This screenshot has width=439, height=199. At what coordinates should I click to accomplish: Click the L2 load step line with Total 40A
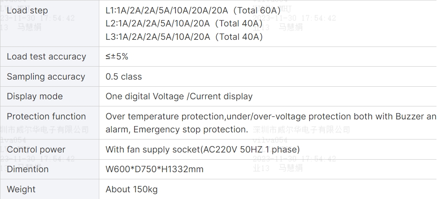coord(184,23)
